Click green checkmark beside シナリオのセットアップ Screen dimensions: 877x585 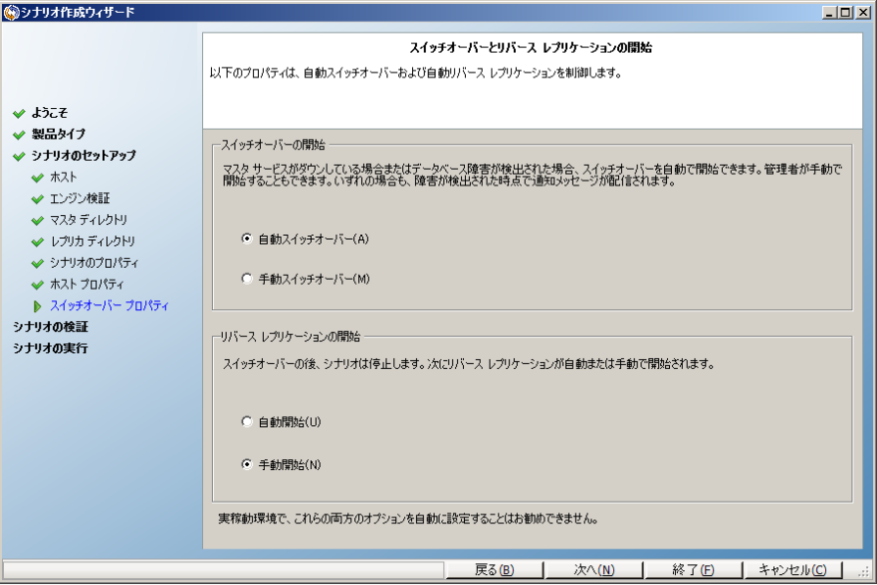click(x=19, y=156)
